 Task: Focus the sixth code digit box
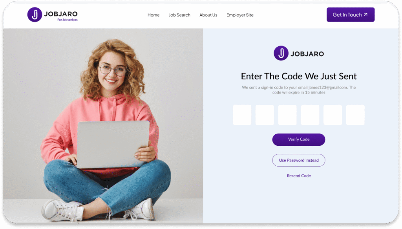[x=355, y=115]
